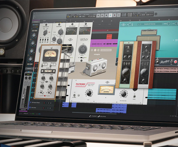Flip the Teletronix limit/compress switch
The image size is (178, 147).
(75, 95)
